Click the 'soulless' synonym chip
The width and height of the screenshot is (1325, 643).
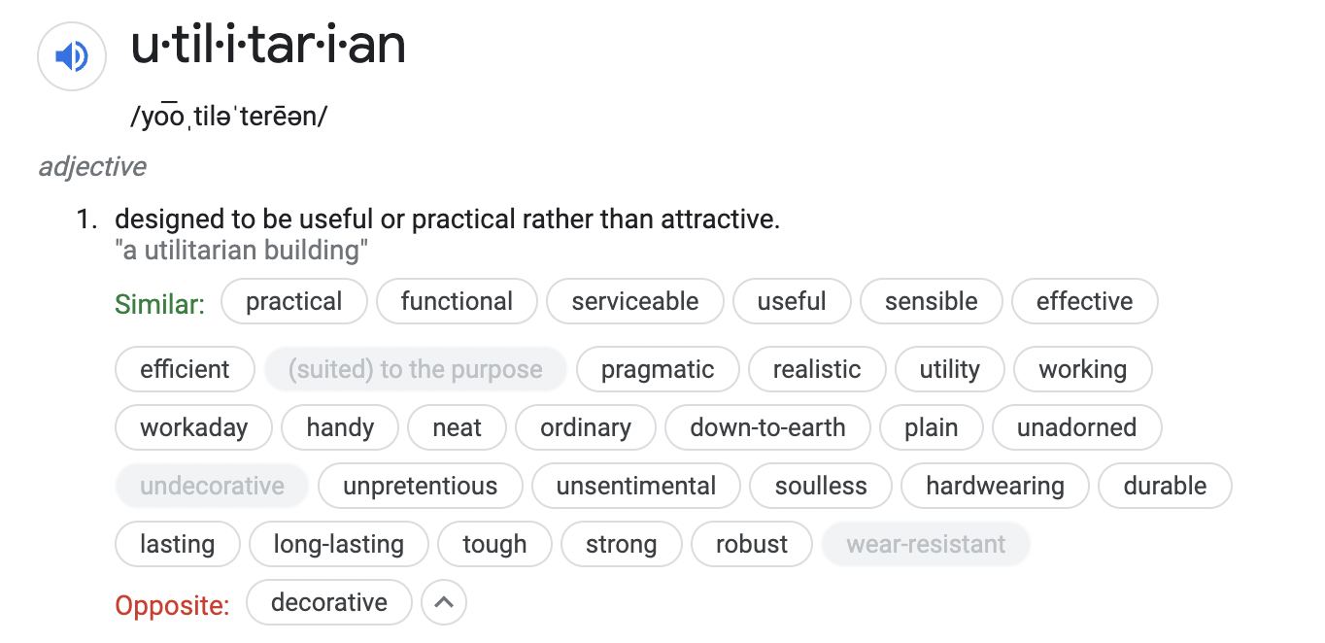click(x=821, y=486)
